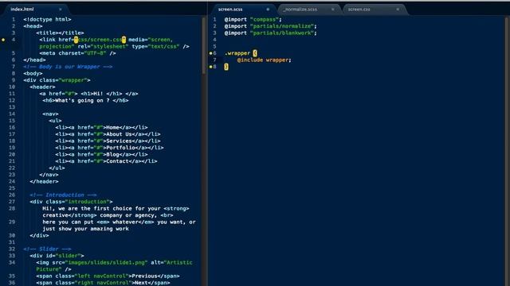Screen dimensions: 510x286
Task: Click the "What's going on ?" h6 line
Action: tap(85, 101)
